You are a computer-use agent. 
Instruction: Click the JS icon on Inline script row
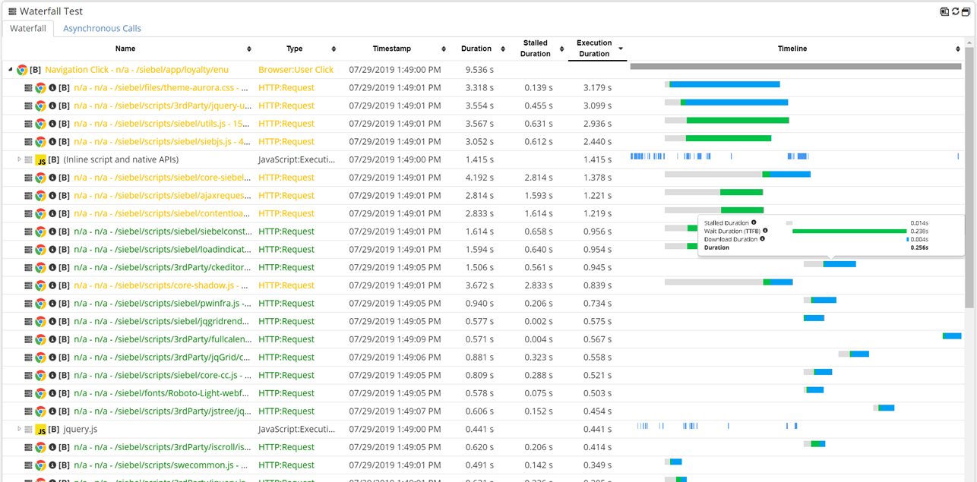click(41, 160)
